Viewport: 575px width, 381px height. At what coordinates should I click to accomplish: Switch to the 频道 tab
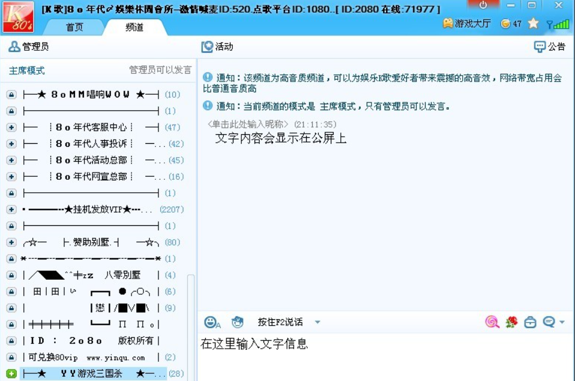(x=134, y=28)
